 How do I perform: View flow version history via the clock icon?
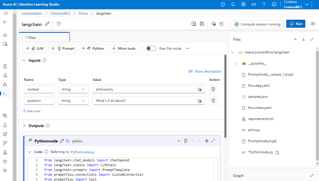[59, 24]
